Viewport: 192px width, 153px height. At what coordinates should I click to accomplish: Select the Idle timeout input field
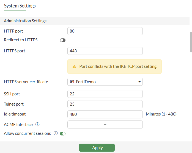coord(105,114)
